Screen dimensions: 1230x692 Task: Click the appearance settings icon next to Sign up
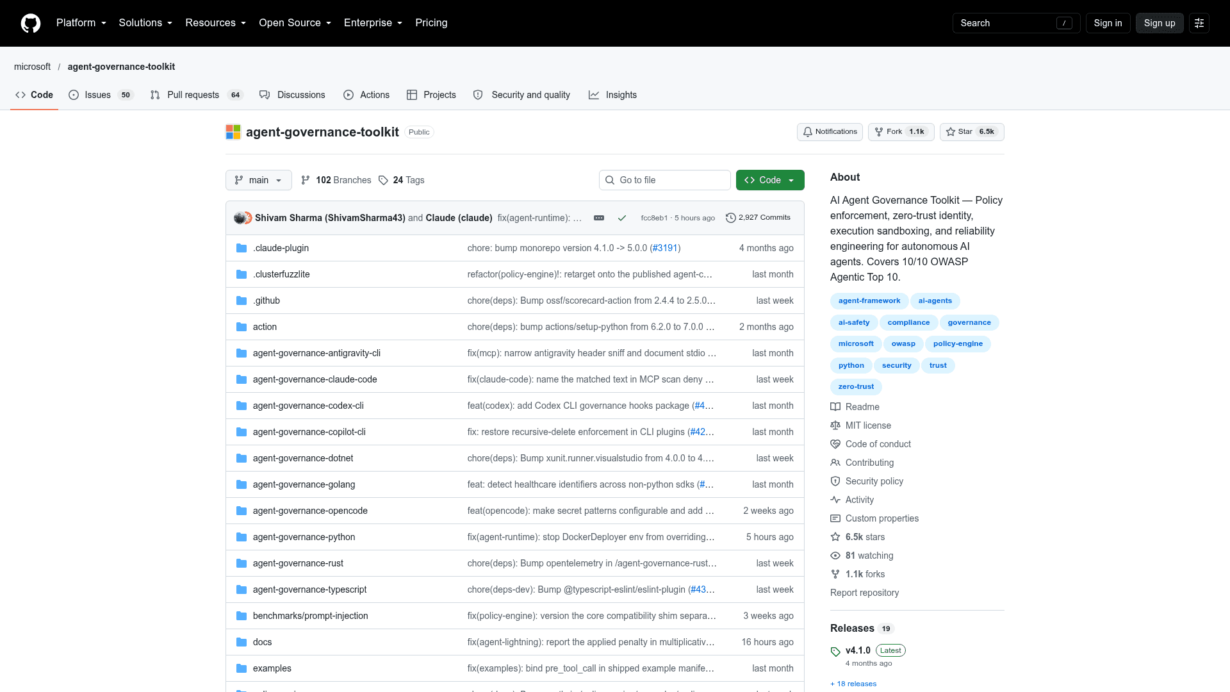coord(1199,23)
